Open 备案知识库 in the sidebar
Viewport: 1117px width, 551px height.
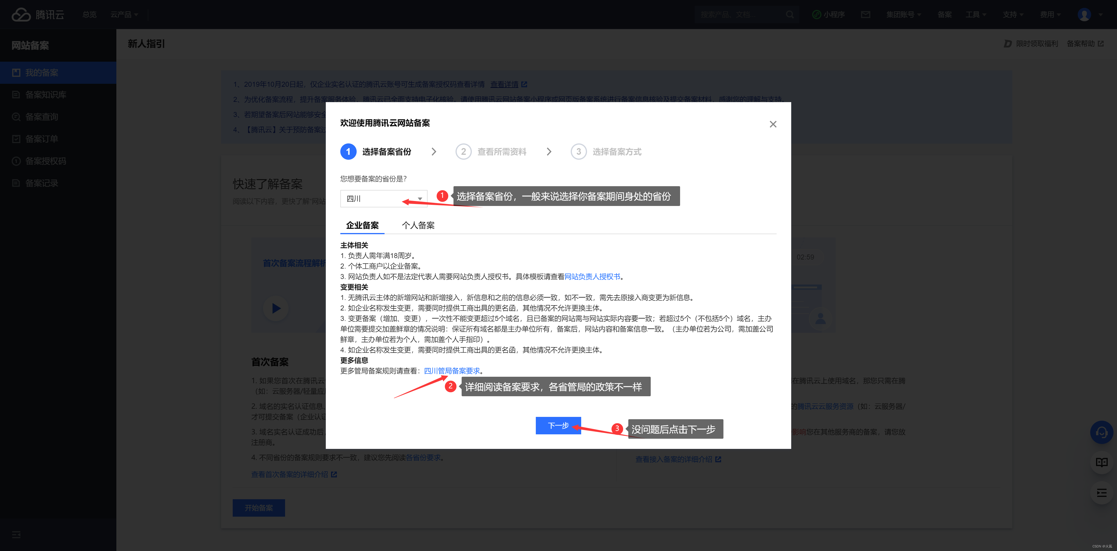coord(58,95)
